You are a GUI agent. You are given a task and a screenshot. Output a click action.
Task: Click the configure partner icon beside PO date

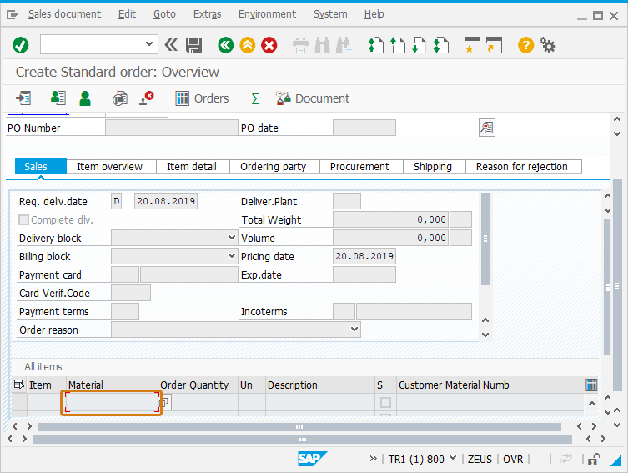(486, 128)
